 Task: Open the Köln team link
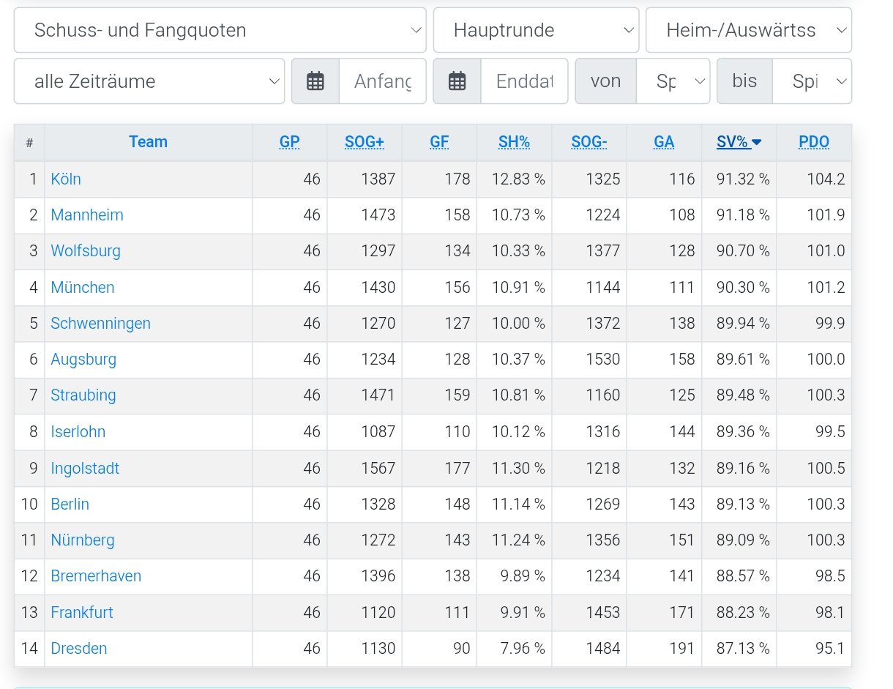click(66, 179)
